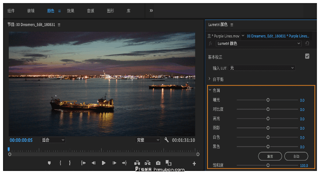Click the 基本校正 section header
320x174 pixels.
pos(215,57)
